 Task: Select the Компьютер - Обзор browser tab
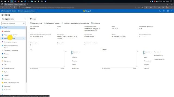pyautogui.click(x=15, y=4)
